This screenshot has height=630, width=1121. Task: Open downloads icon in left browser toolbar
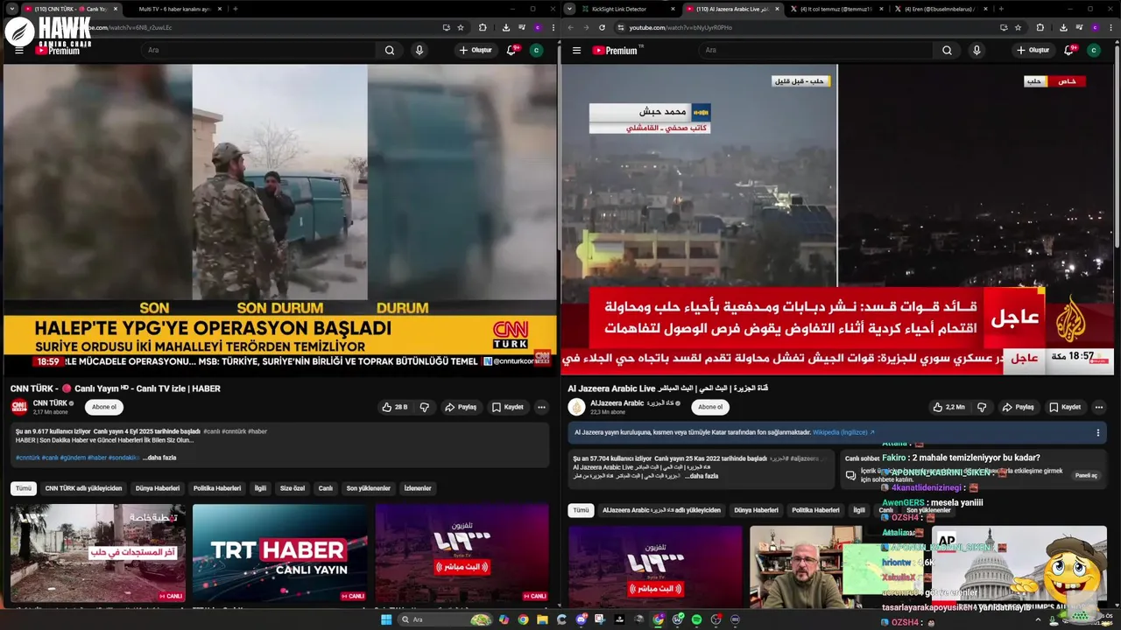[x=506, y=27]
